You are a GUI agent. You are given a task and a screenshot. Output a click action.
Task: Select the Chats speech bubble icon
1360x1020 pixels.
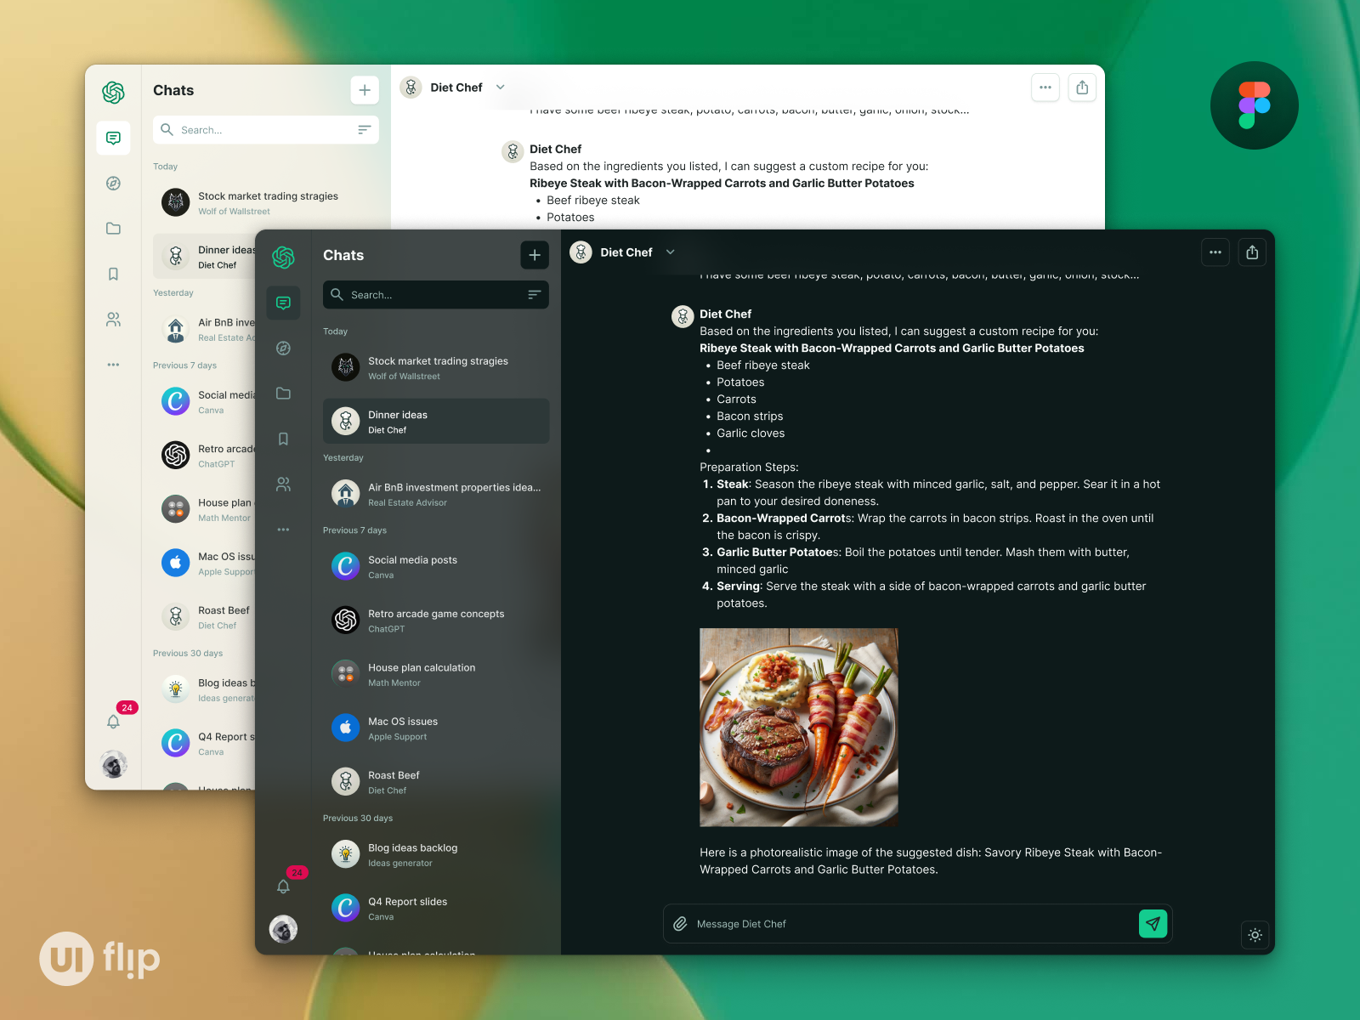283,303
